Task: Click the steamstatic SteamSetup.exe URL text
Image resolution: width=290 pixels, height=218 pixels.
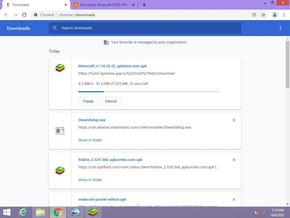Action: (x=135, y=127)
